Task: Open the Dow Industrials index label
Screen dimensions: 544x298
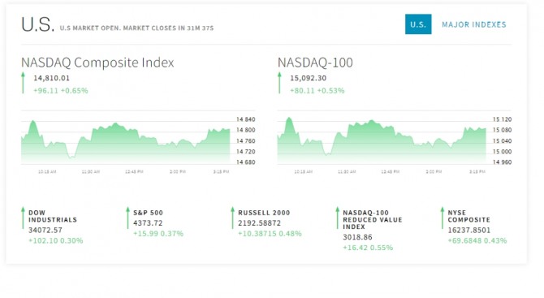Action: 53,216
